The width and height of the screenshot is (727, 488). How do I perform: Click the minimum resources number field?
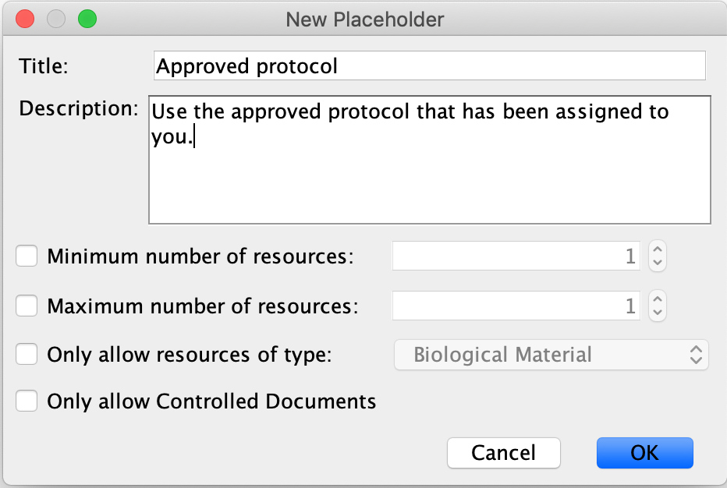516,256
